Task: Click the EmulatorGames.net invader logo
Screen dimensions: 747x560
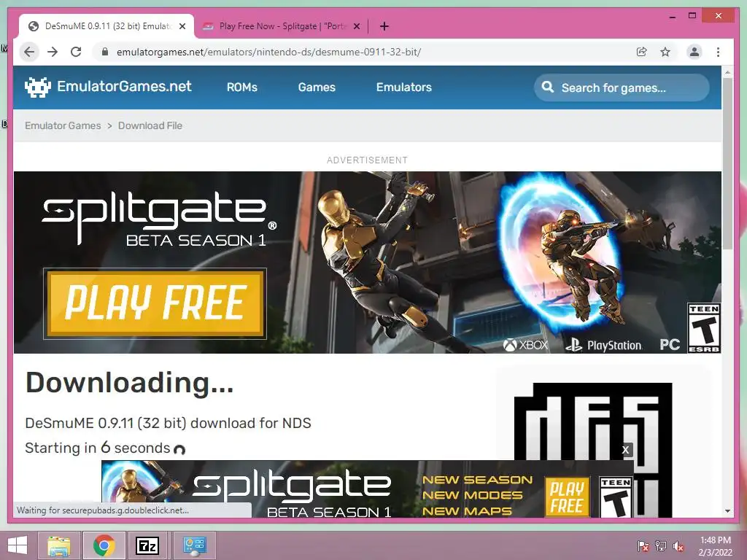Action: click(38, 87)
